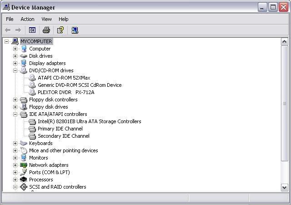The width and height of the screenshot is (291, 205).
Task: Minimize the Device Manager window
Action: click(x=262, y=7)
